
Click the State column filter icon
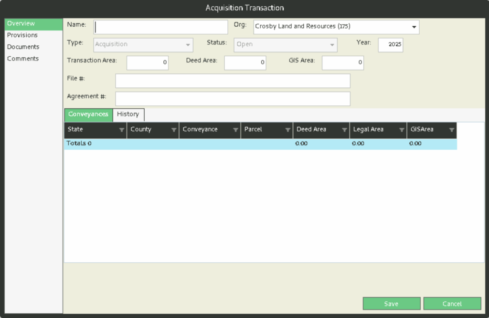(x=122, y=130)
